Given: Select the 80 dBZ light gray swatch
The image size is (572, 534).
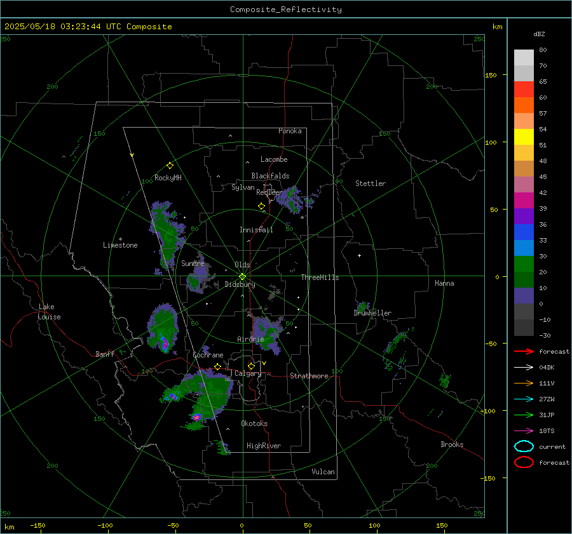Looking at the screenshot, I should pos(524,58).
